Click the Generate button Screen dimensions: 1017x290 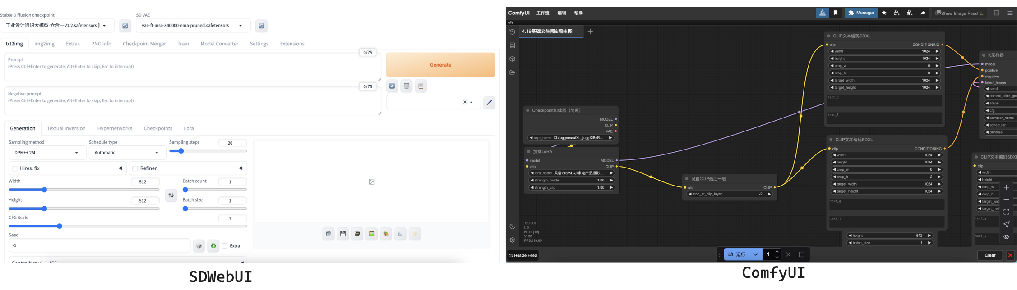tap(440, 65)
